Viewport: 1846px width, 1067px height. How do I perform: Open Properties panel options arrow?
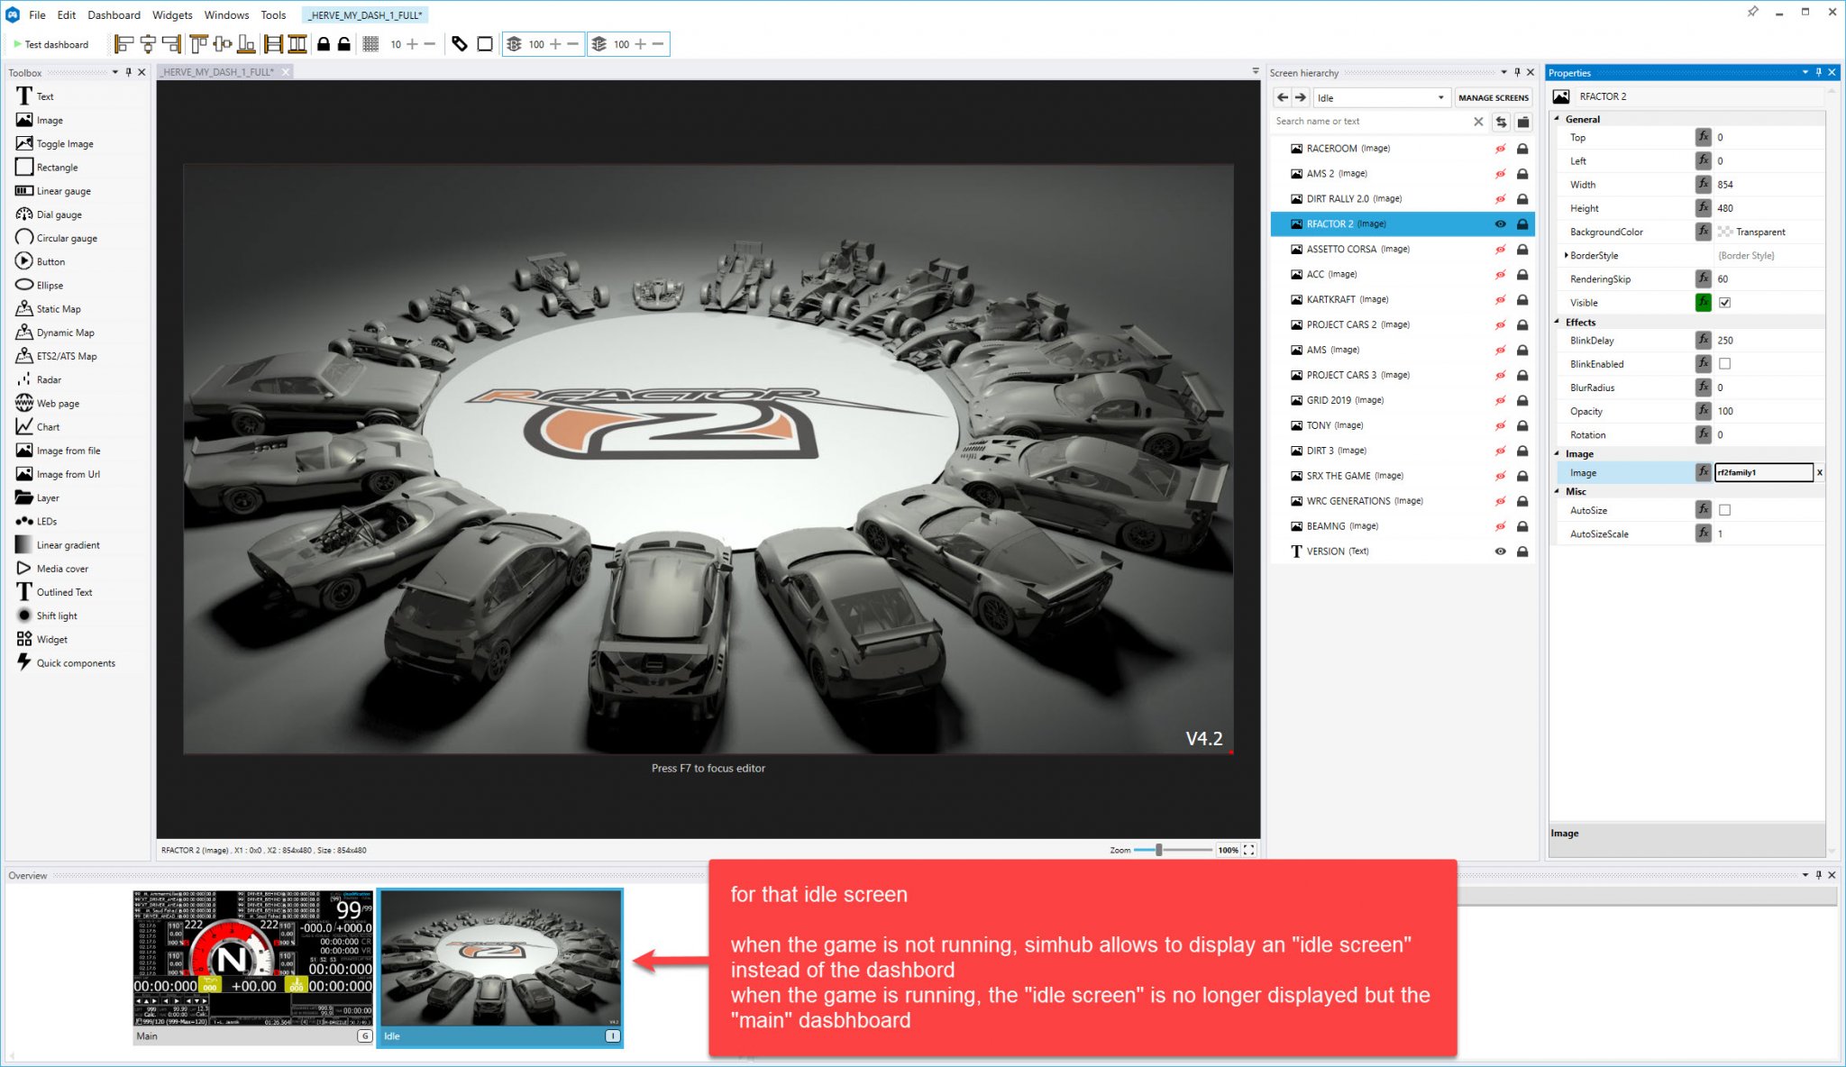1805,72
